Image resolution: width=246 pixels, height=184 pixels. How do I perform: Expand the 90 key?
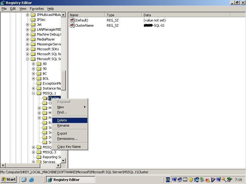[x=33, y=69]
